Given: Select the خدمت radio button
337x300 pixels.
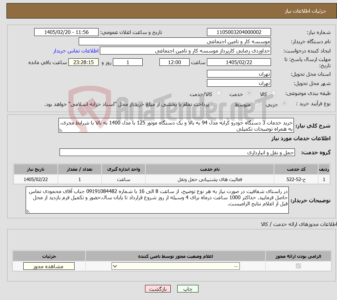Looking at the screenshot, I should point(249,93).
